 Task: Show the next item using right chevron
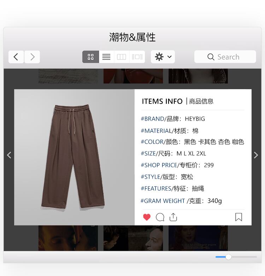pyautogui.click(x=256, y=155)
